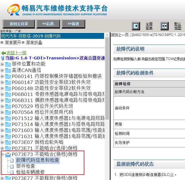Click folder icon beside P071512
The height and width of the screenshot is (180, 185).
[x=8, y=119]
